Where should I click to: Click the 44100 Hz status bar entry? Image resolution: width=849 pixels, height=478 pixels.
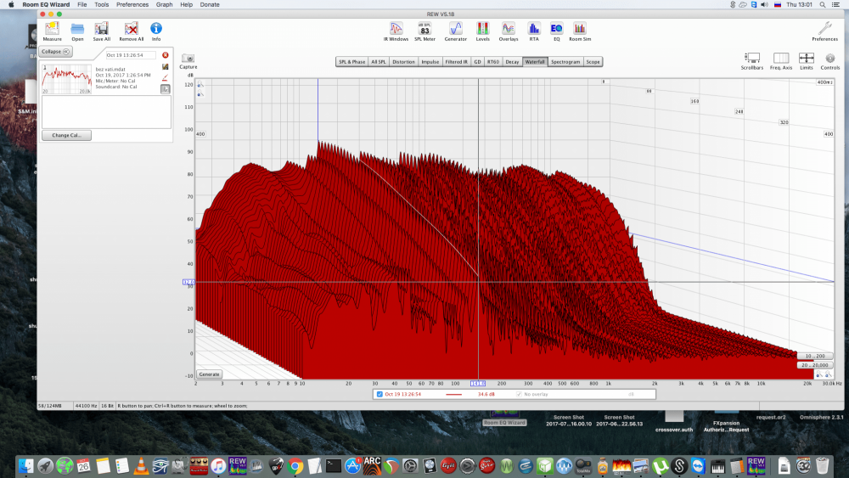86,406
